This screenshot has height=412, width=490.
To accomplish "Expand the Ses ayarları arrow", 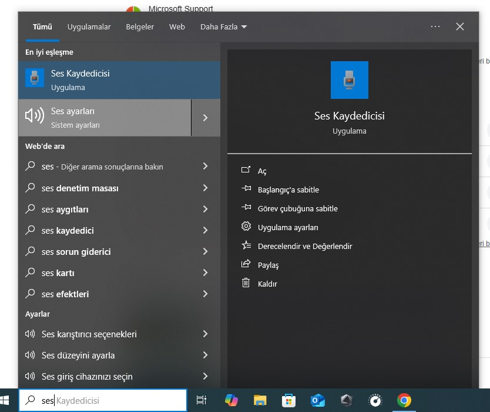I will 206,118.
